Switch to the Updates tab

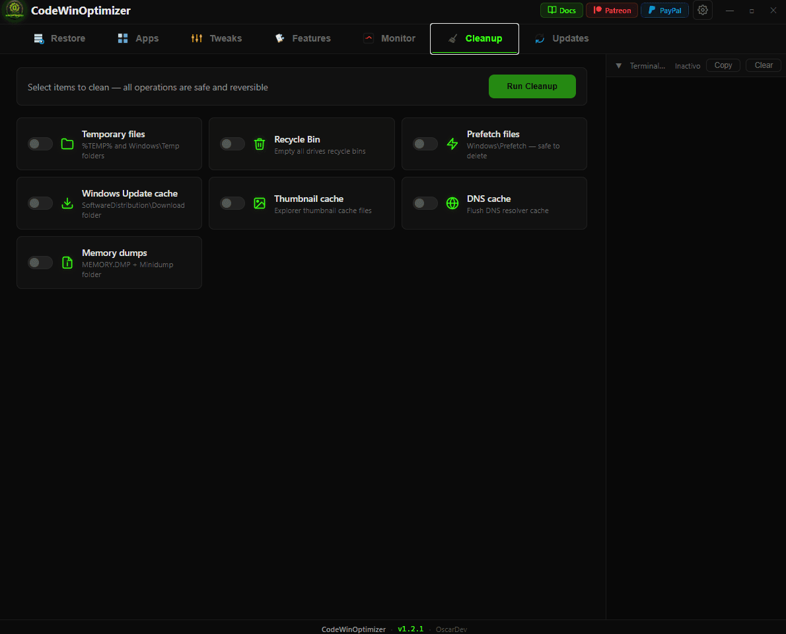[561, 38]
